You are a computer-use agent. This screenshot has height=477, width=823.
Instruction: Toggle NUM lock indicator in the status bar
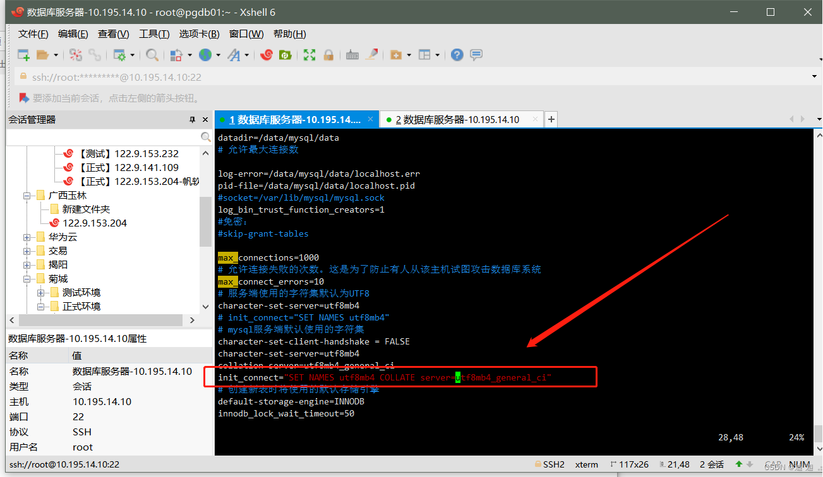(800, 464)
